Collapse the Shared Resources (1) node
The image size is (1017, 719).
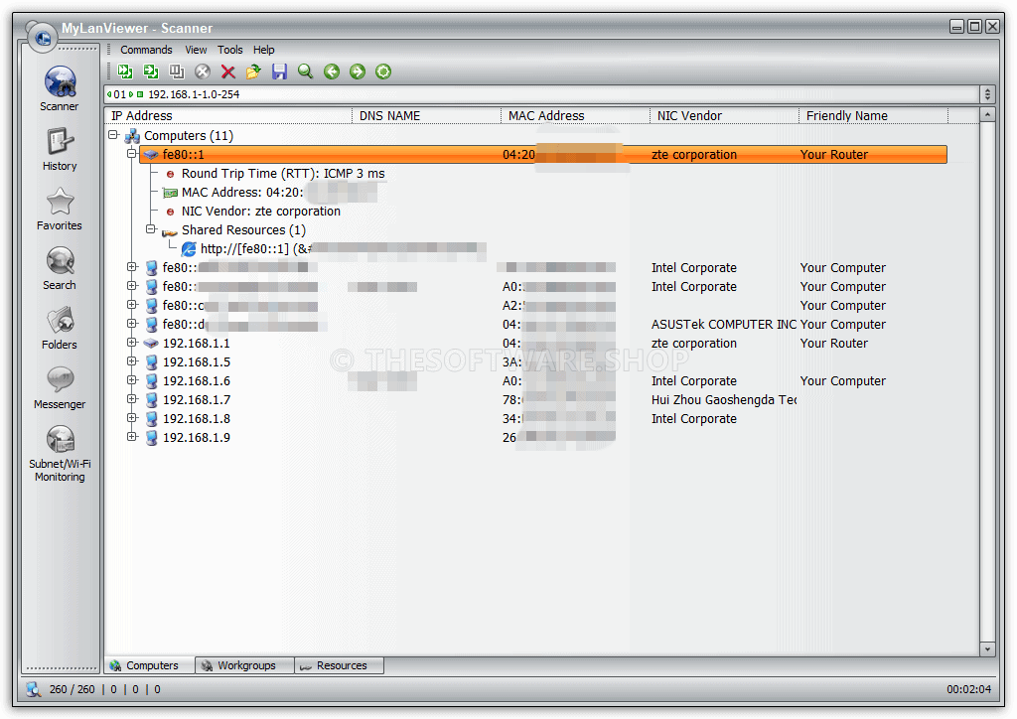tap(151, 228)
